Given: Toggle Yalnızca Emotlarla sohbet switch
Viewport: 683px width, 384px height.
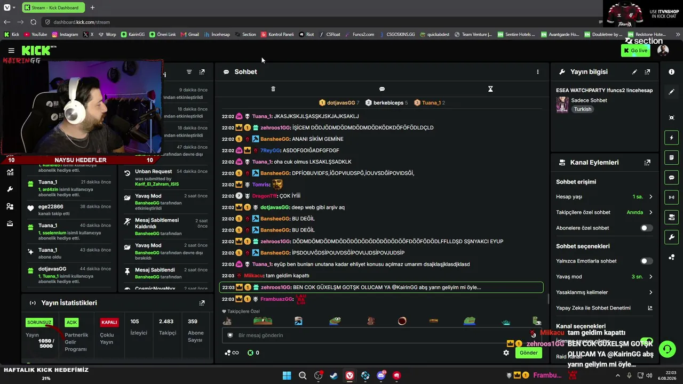Looking at the screenshot, I should tap(646, 261).
